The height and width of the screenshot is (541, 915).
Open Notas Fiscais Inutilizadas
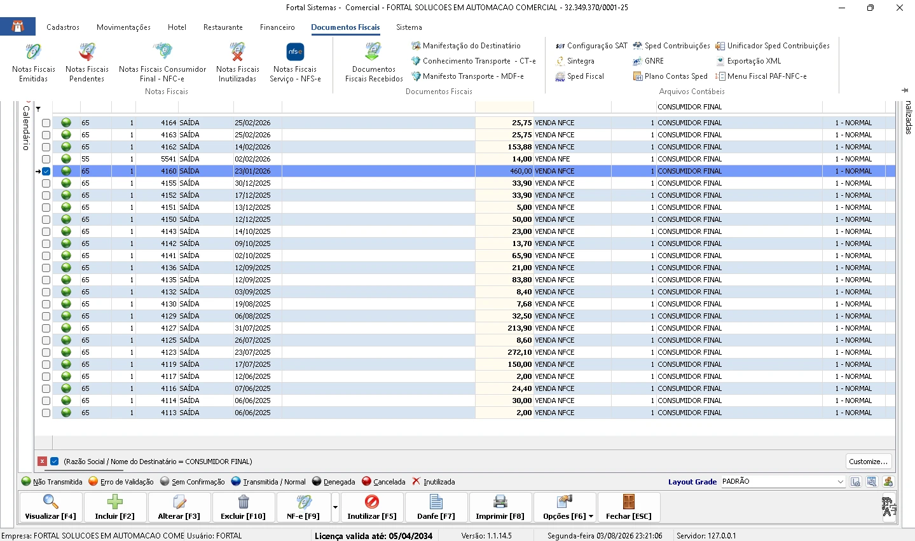click(238, 62)
